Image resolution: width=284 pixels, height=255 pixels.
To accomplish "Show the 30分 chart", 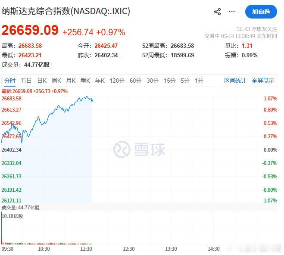I will pos(153,81).
